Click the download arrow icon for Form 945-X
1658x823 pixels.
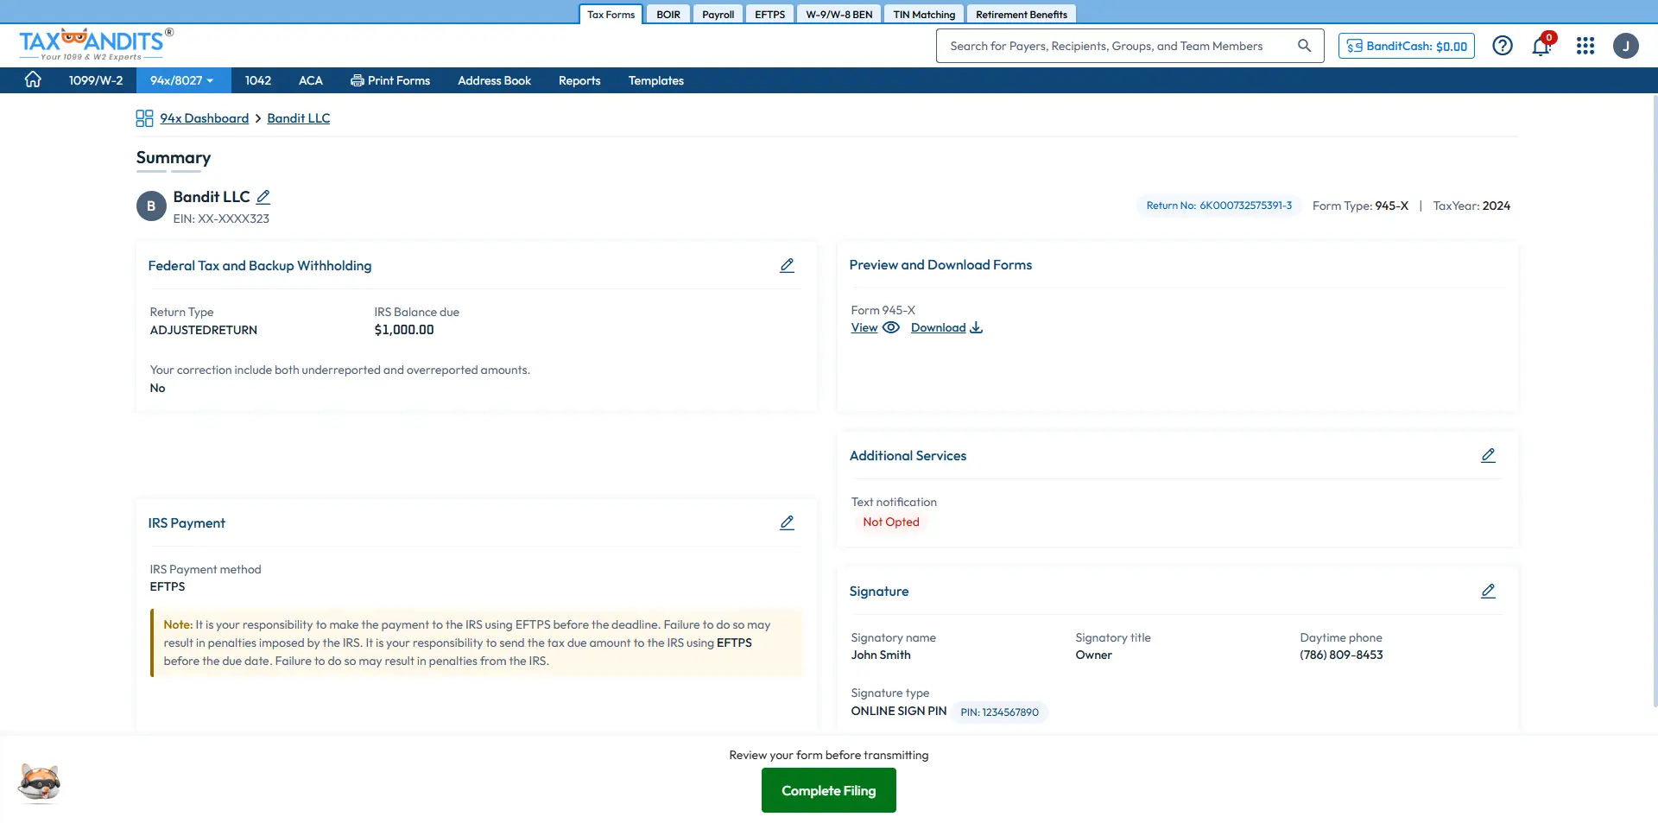977,327
